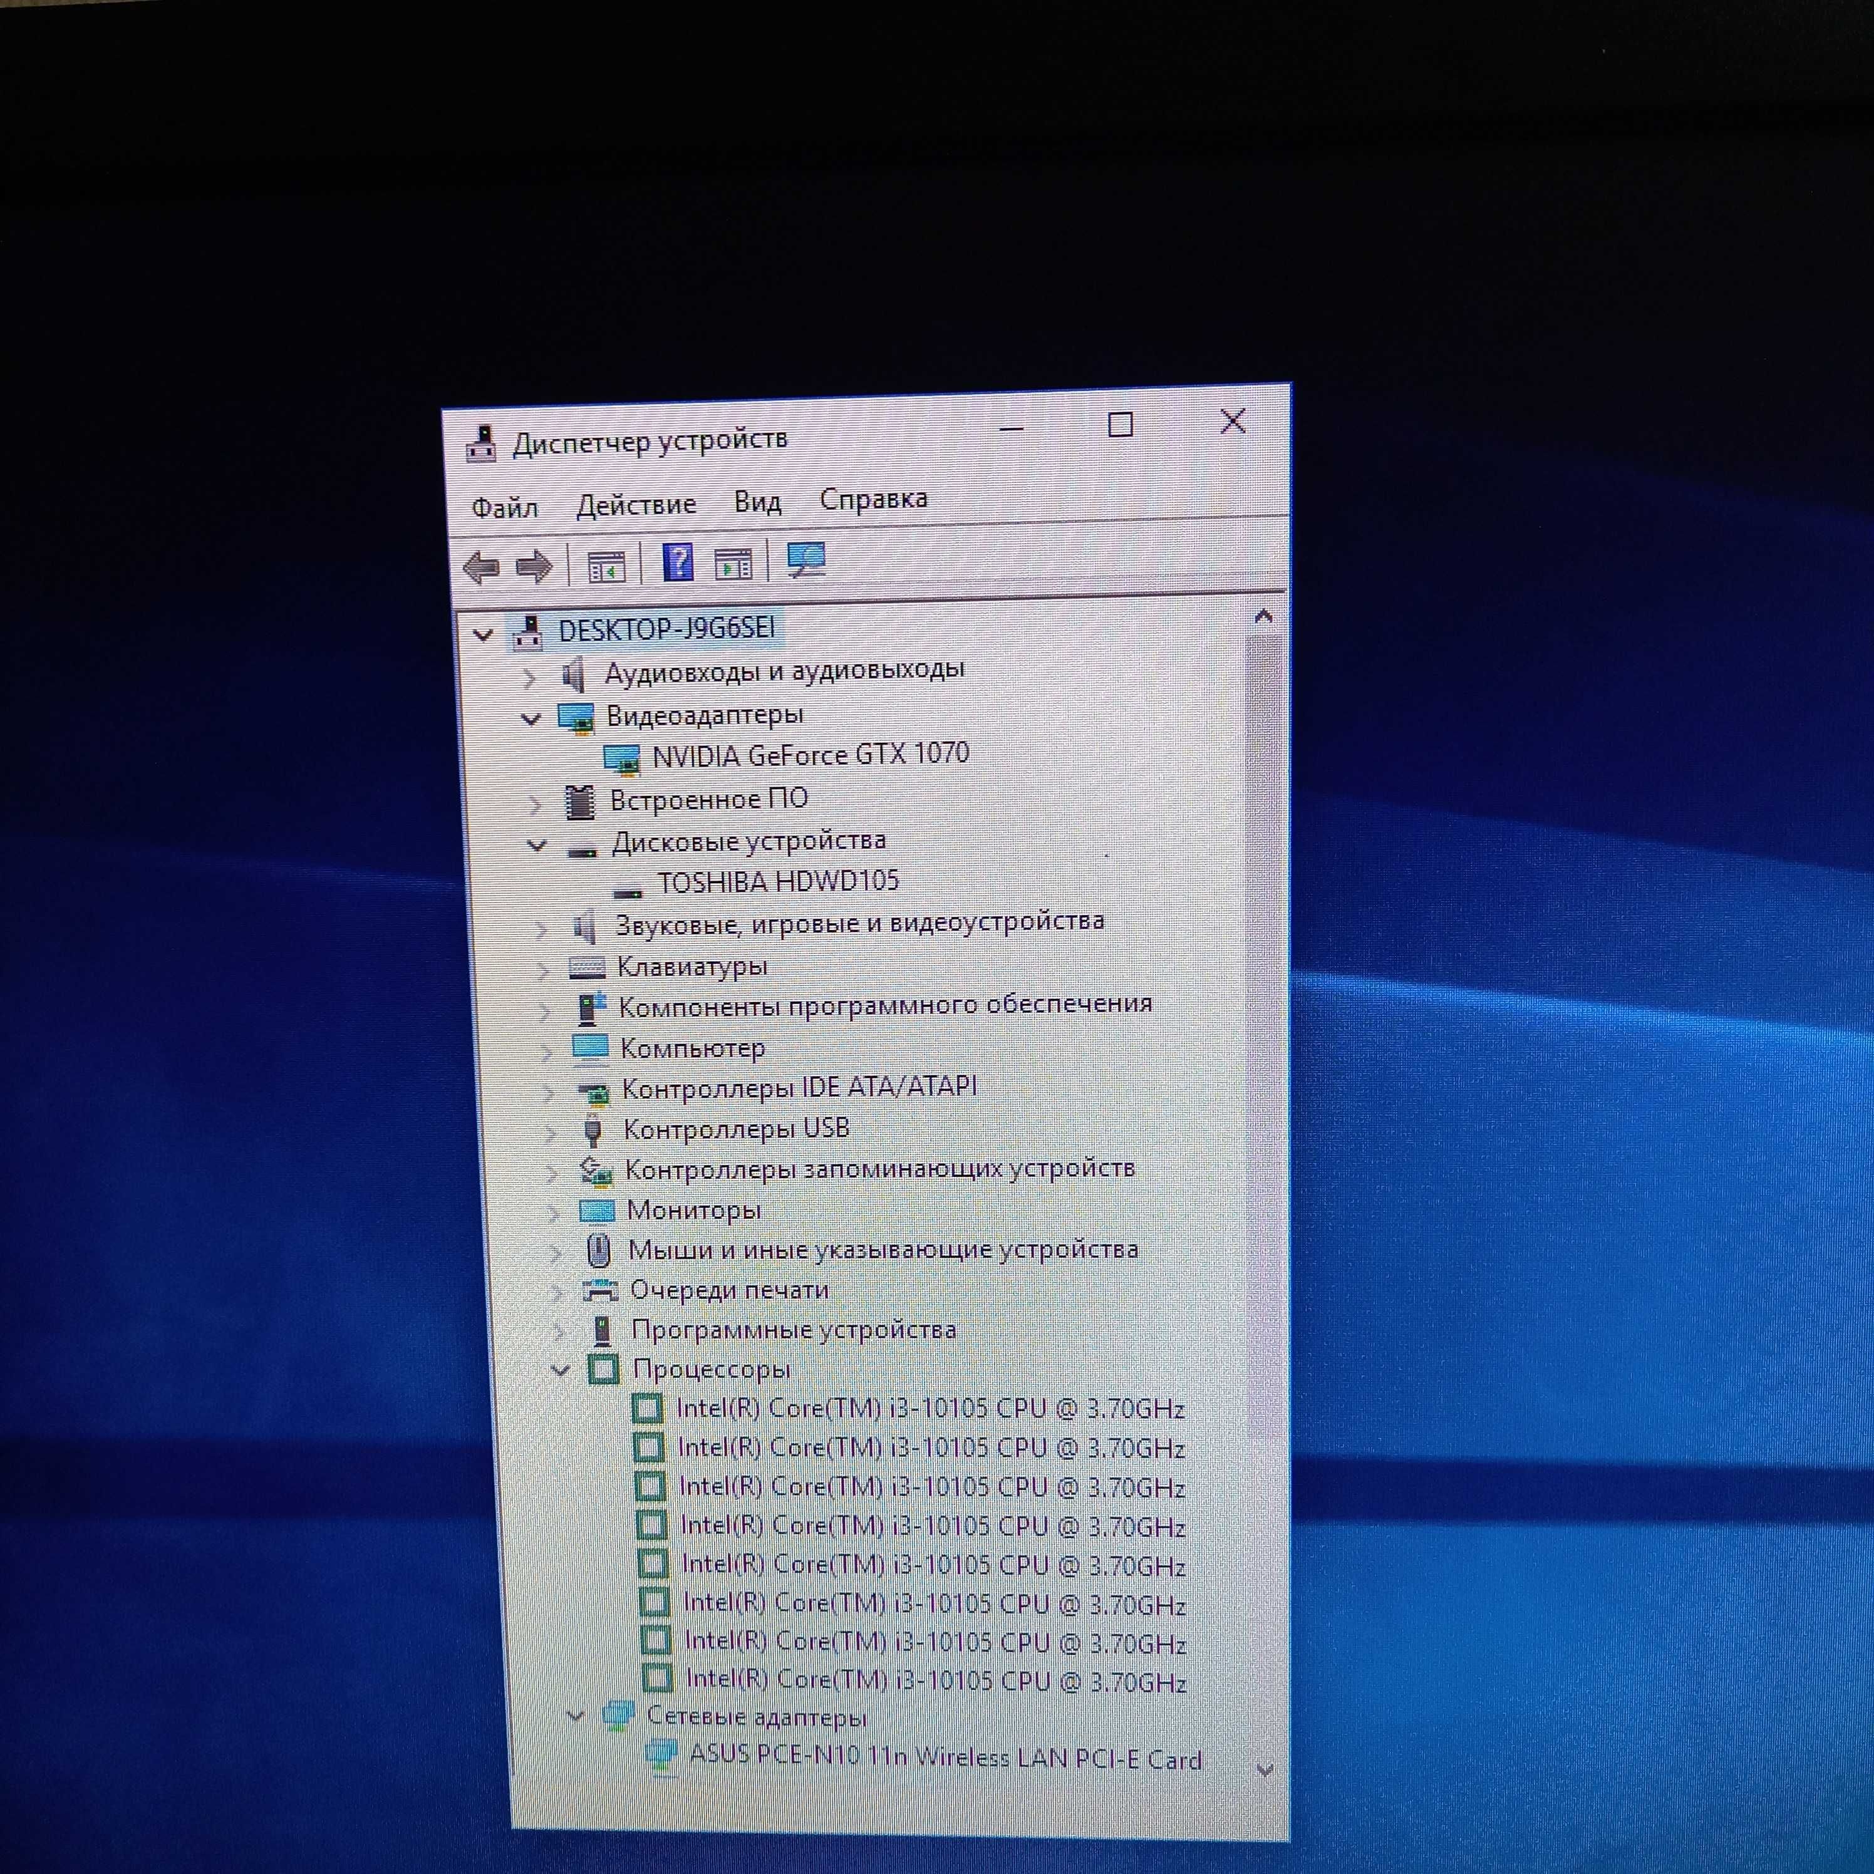Image resolution: width=1874 pixels, height=1874 pixels.
Task: Collapse the Видеоадаптеры category
Action: [x=531, y=720]
